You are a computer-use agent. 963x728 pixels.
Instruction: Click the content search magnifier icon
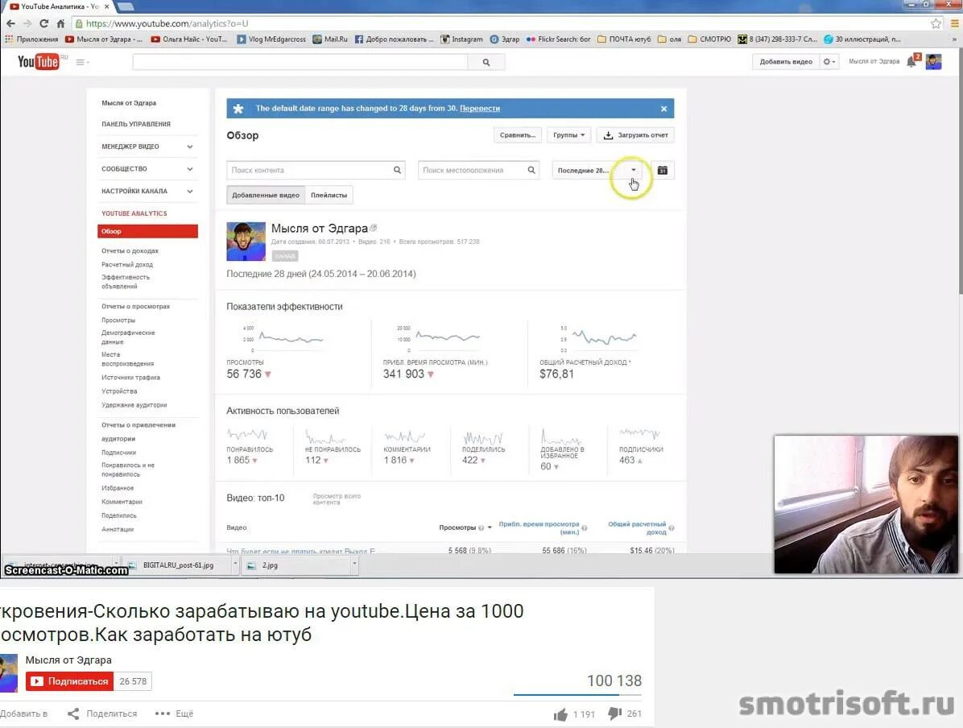pyautogui.click(x=398, y=170)
